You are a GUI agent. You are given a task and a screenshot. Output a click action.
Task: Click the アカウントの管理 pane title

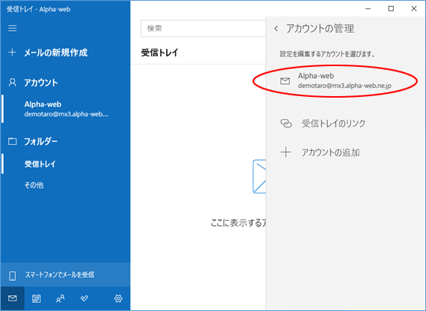(x=320, y=29)
